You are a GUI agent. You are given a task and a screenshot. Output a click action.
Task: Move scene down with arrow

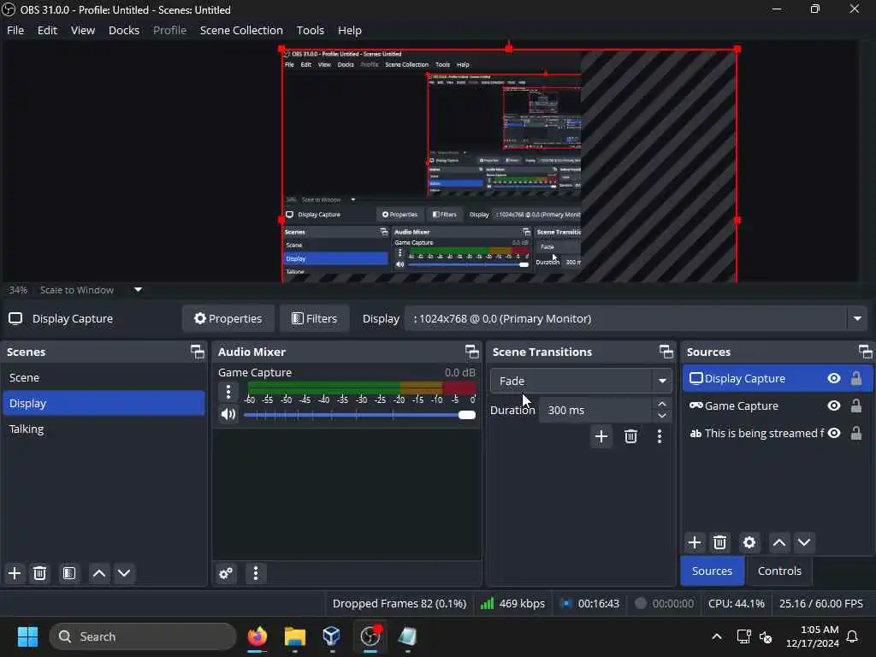[x=124, y=573]
